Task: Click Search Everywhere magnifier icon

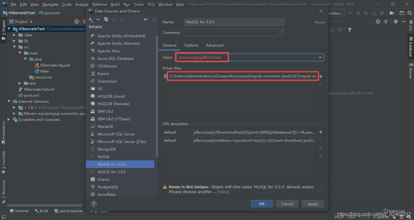Action: pyautogui.click(x=410, y=13)
